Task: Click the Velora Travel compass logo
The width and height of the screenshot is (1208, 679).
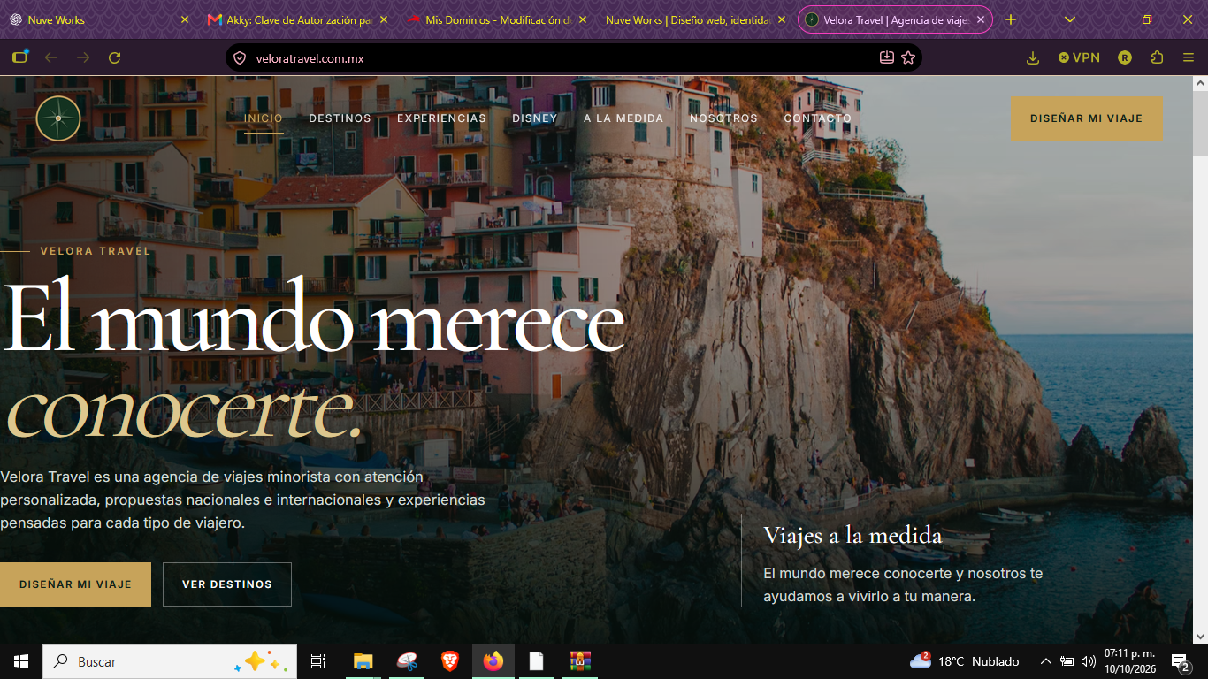Action: [x=58, y=118]
